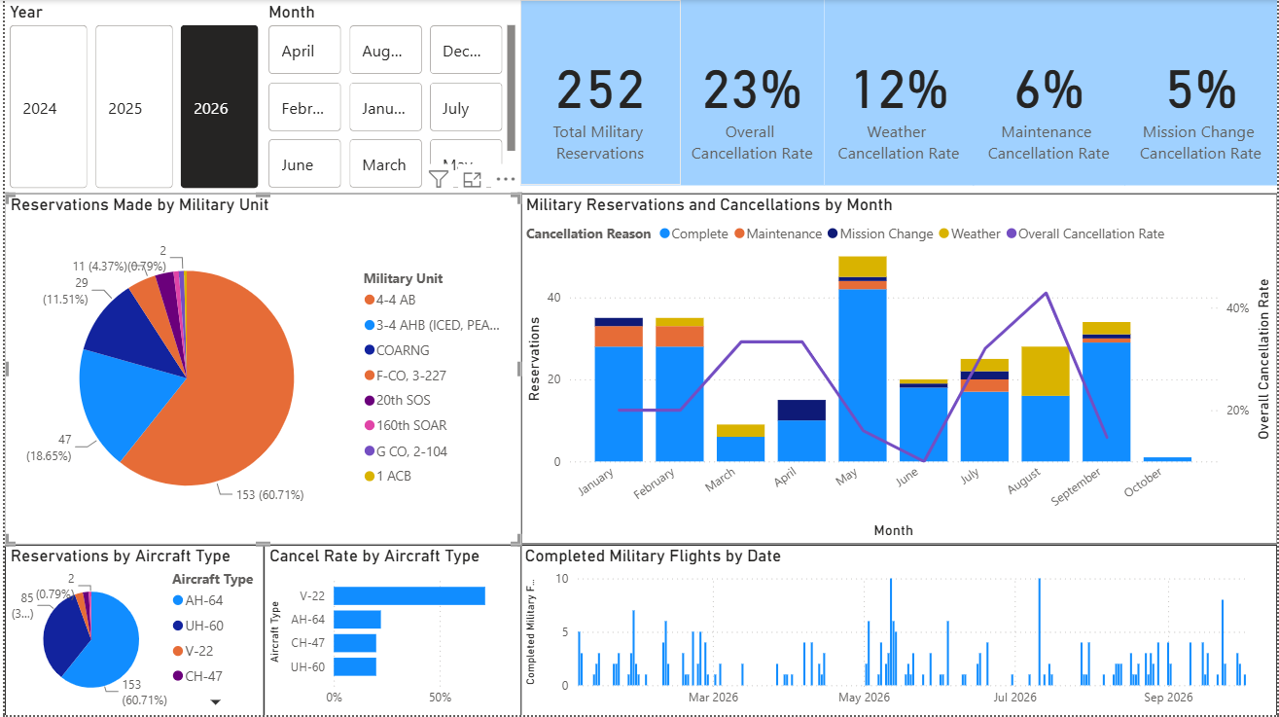
Task: Click the 160th SOAR legend entry
Action: coord(406,426)
